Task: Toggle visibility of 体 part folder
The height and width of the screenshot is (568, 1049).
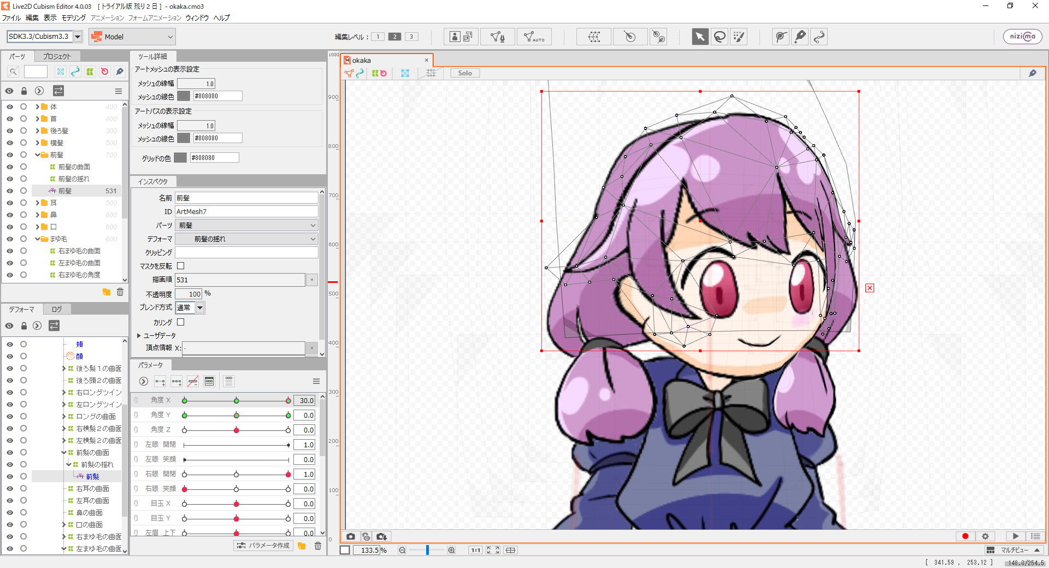Action: 10,107
